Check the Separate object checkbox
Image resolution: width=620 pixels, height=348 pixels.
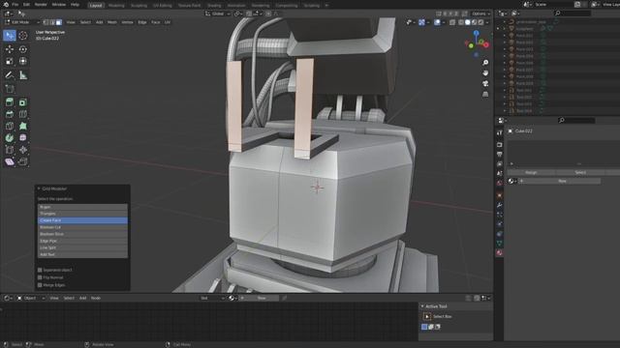click(x=40, y=271)
